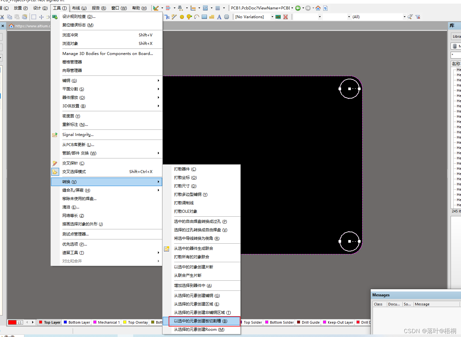Switch to the Drill Guide layer tab
This screenshot has width=461, height=337.
[308, 322]
